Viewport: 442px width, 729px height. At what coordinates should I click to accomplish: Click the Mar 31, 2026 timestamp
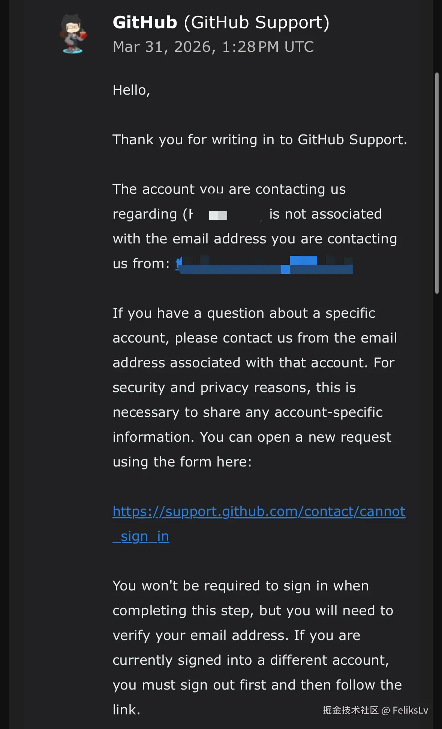[213, 47]
